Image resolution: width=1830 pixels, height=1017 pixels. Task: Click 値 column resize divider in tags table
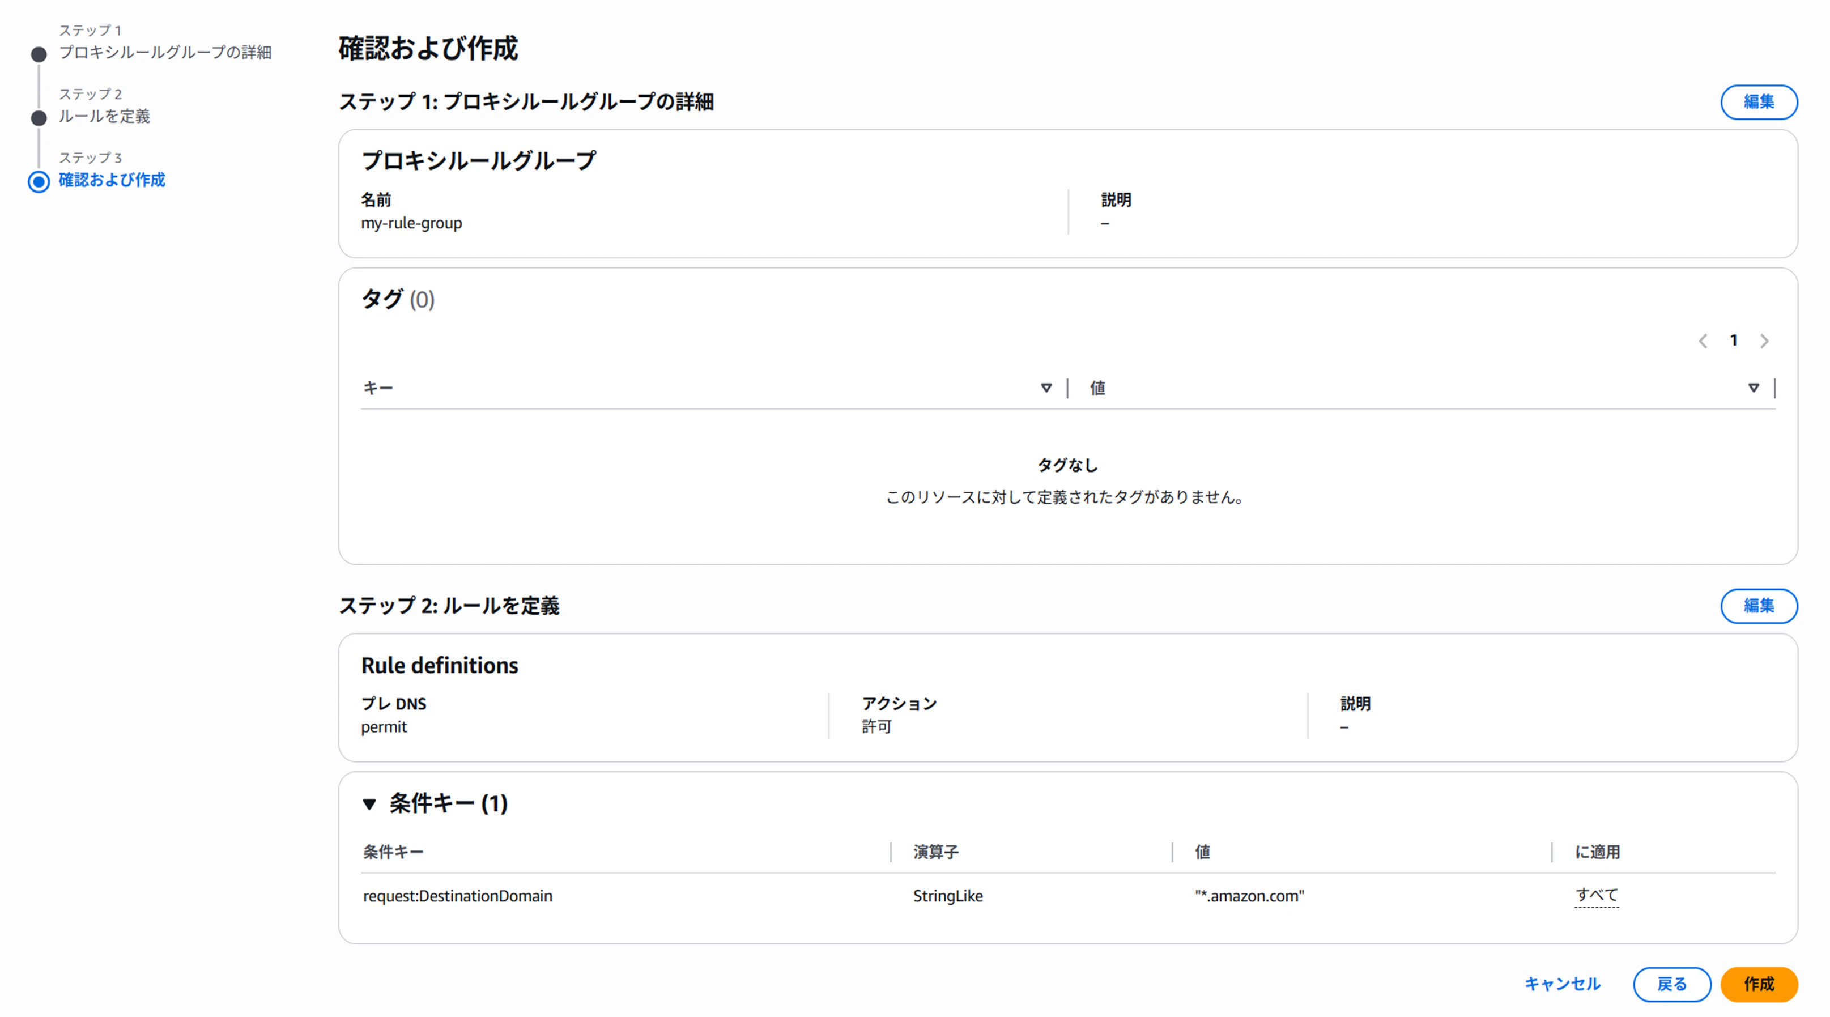pos(1774,388)
